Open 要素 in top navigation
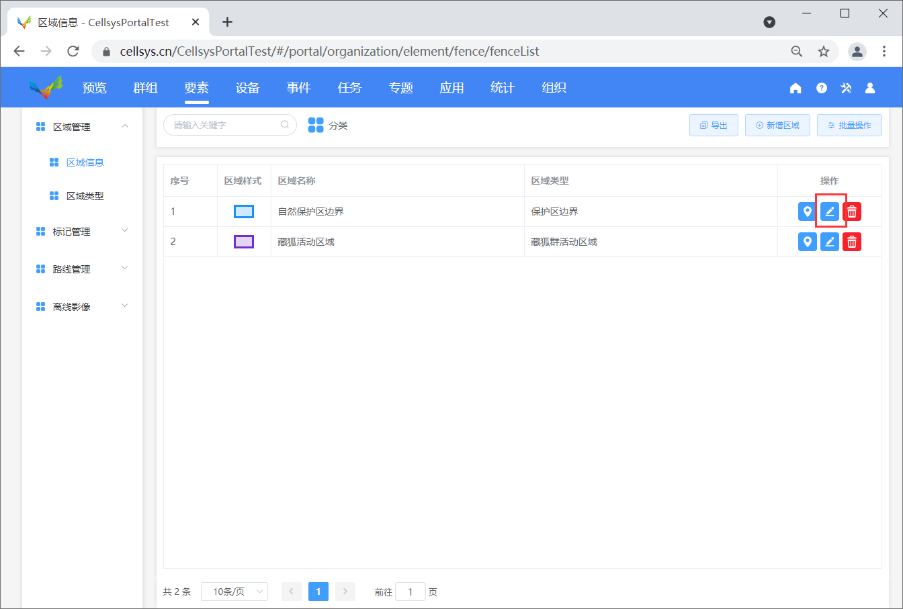903x609 pixels. [197, 88]
